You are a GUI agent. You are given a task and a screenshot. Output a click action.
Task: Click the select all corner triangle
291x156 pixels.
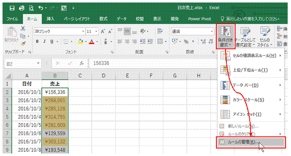[x=8, y=76]
